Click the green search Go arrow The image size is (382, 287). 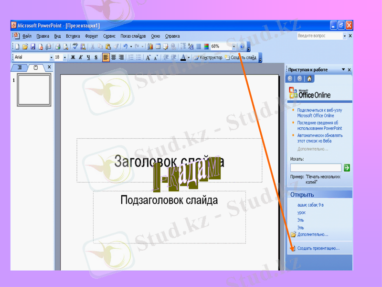pos(347,167)
